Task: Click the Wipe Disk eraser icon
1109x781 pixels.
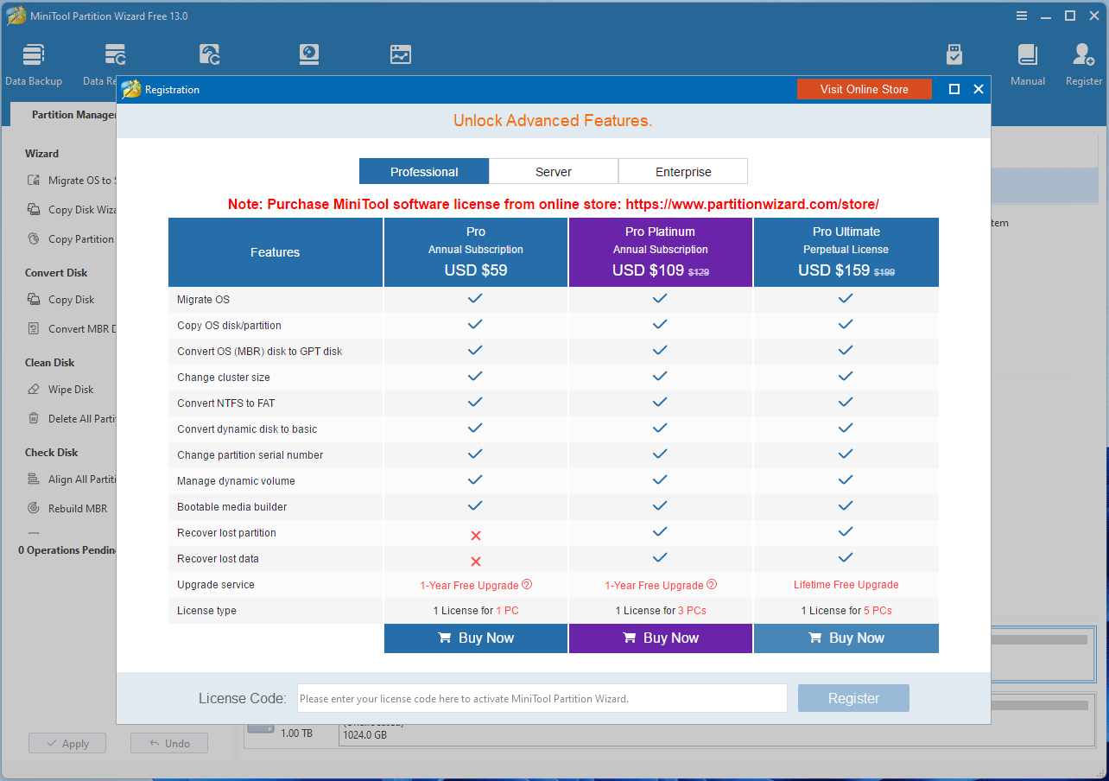Action: pyautogui.click(x=34, y=390)
